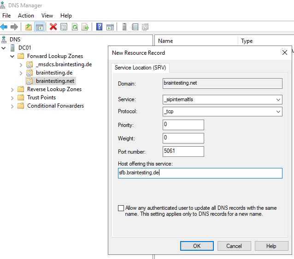Enable allow authenticated user update checkbox
This screenshot has height=259, width=294.
coord(121,208)
